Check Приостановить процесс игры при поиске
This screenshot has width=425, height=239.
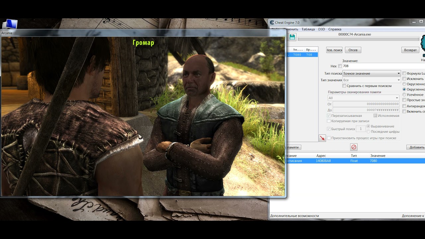[329, 138]
